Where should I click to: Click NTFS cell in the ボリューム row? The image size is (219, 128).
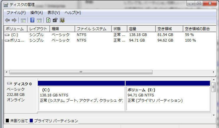(82, 40)
